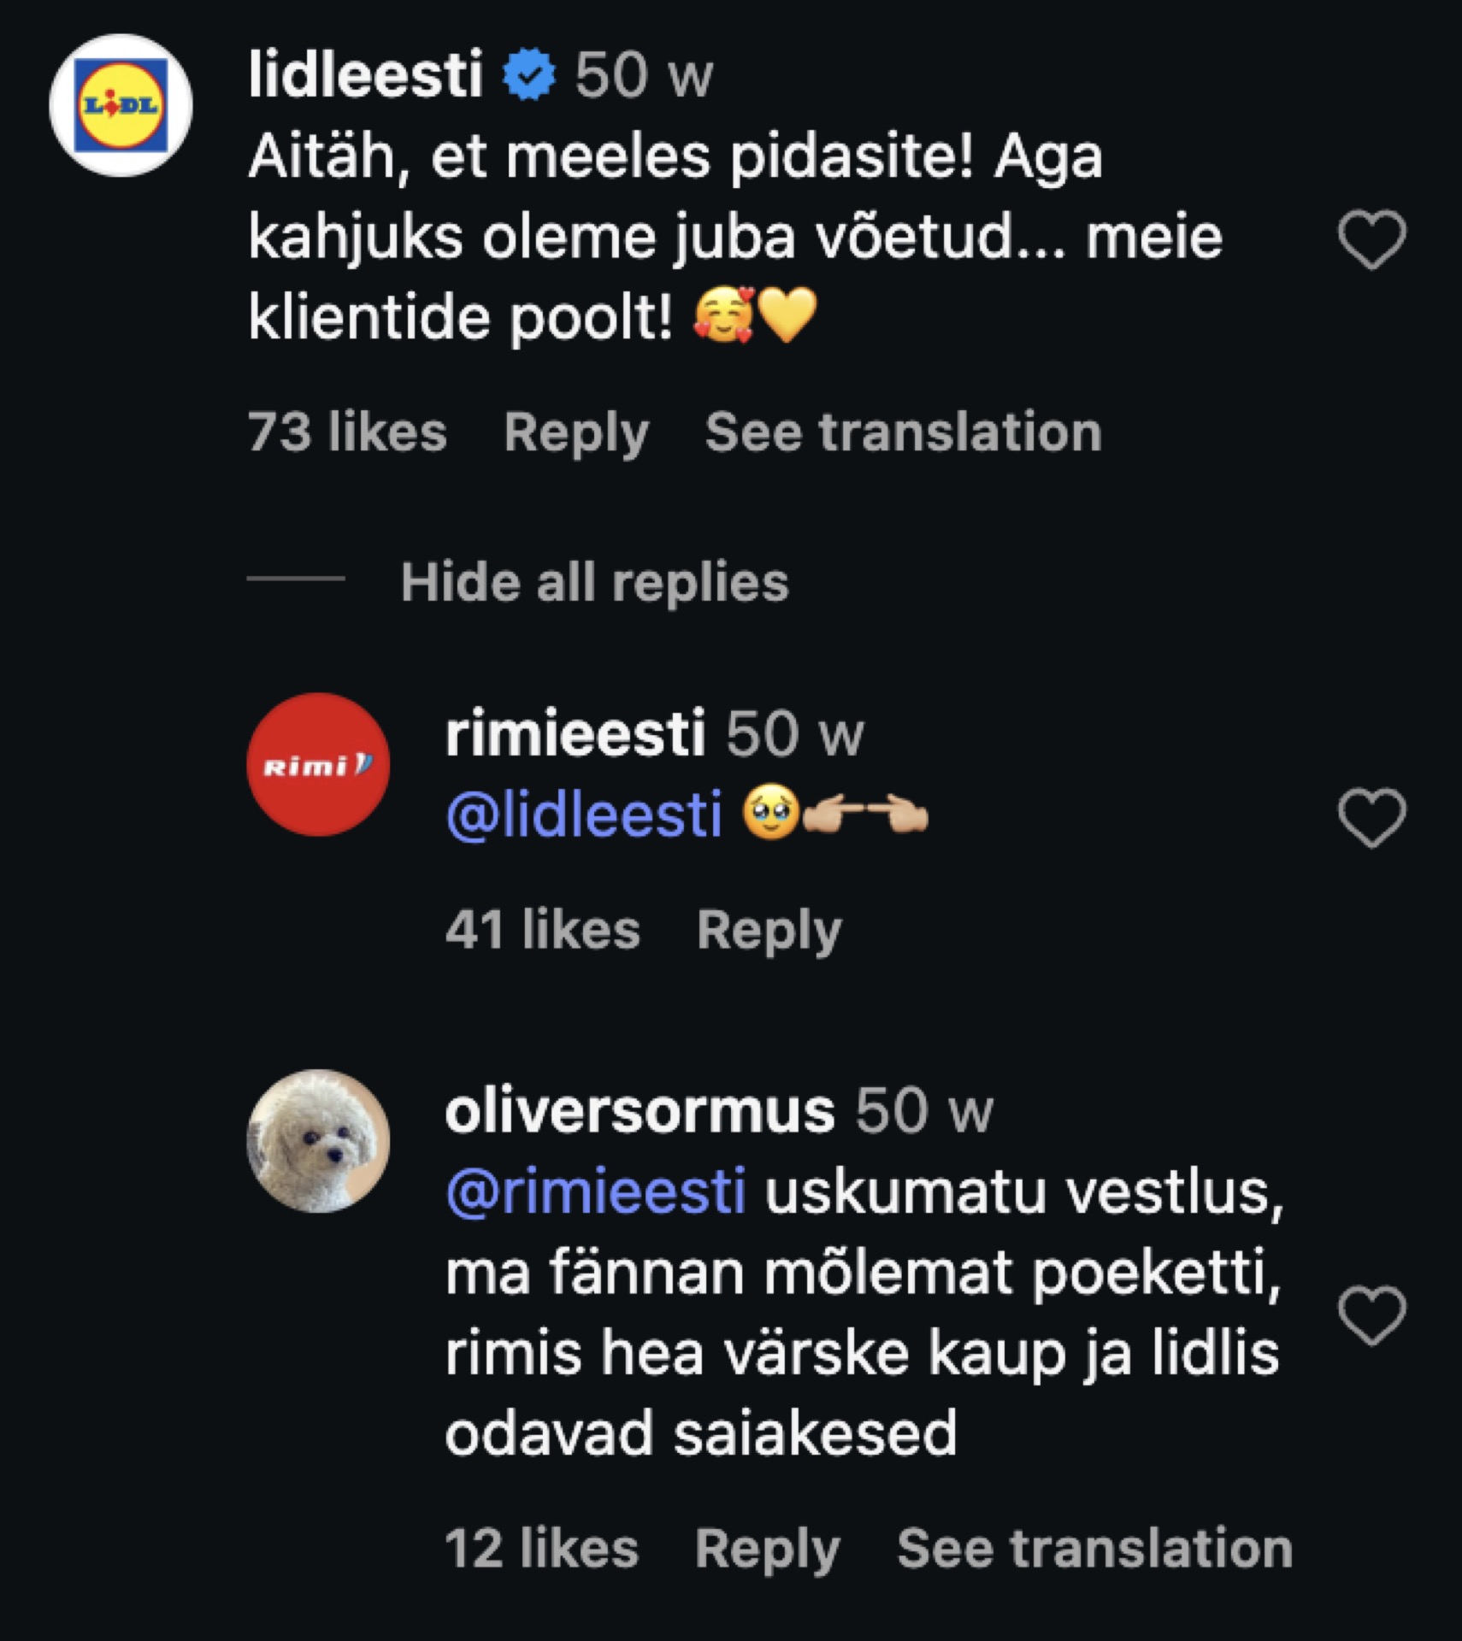Open the lidleesti username link
This screenshot has width=1462, height=1641.
coord(365,75)
